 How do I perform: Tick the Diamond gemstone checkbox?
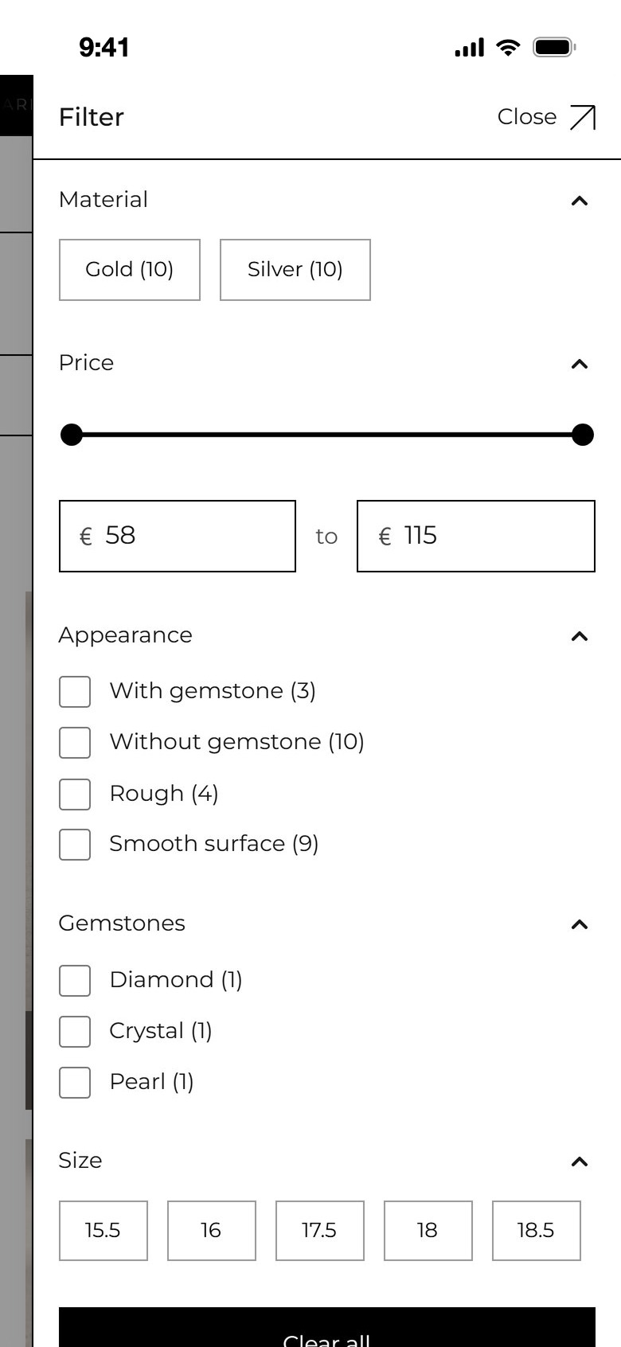pyautogui.click(x=75, y=980)
